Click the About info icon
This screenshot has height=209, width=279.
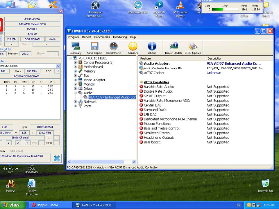(x=152, y=48)
